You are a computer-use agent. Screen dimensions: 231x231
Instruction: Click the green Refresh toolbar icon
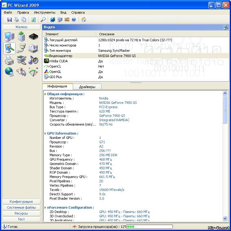33,20
